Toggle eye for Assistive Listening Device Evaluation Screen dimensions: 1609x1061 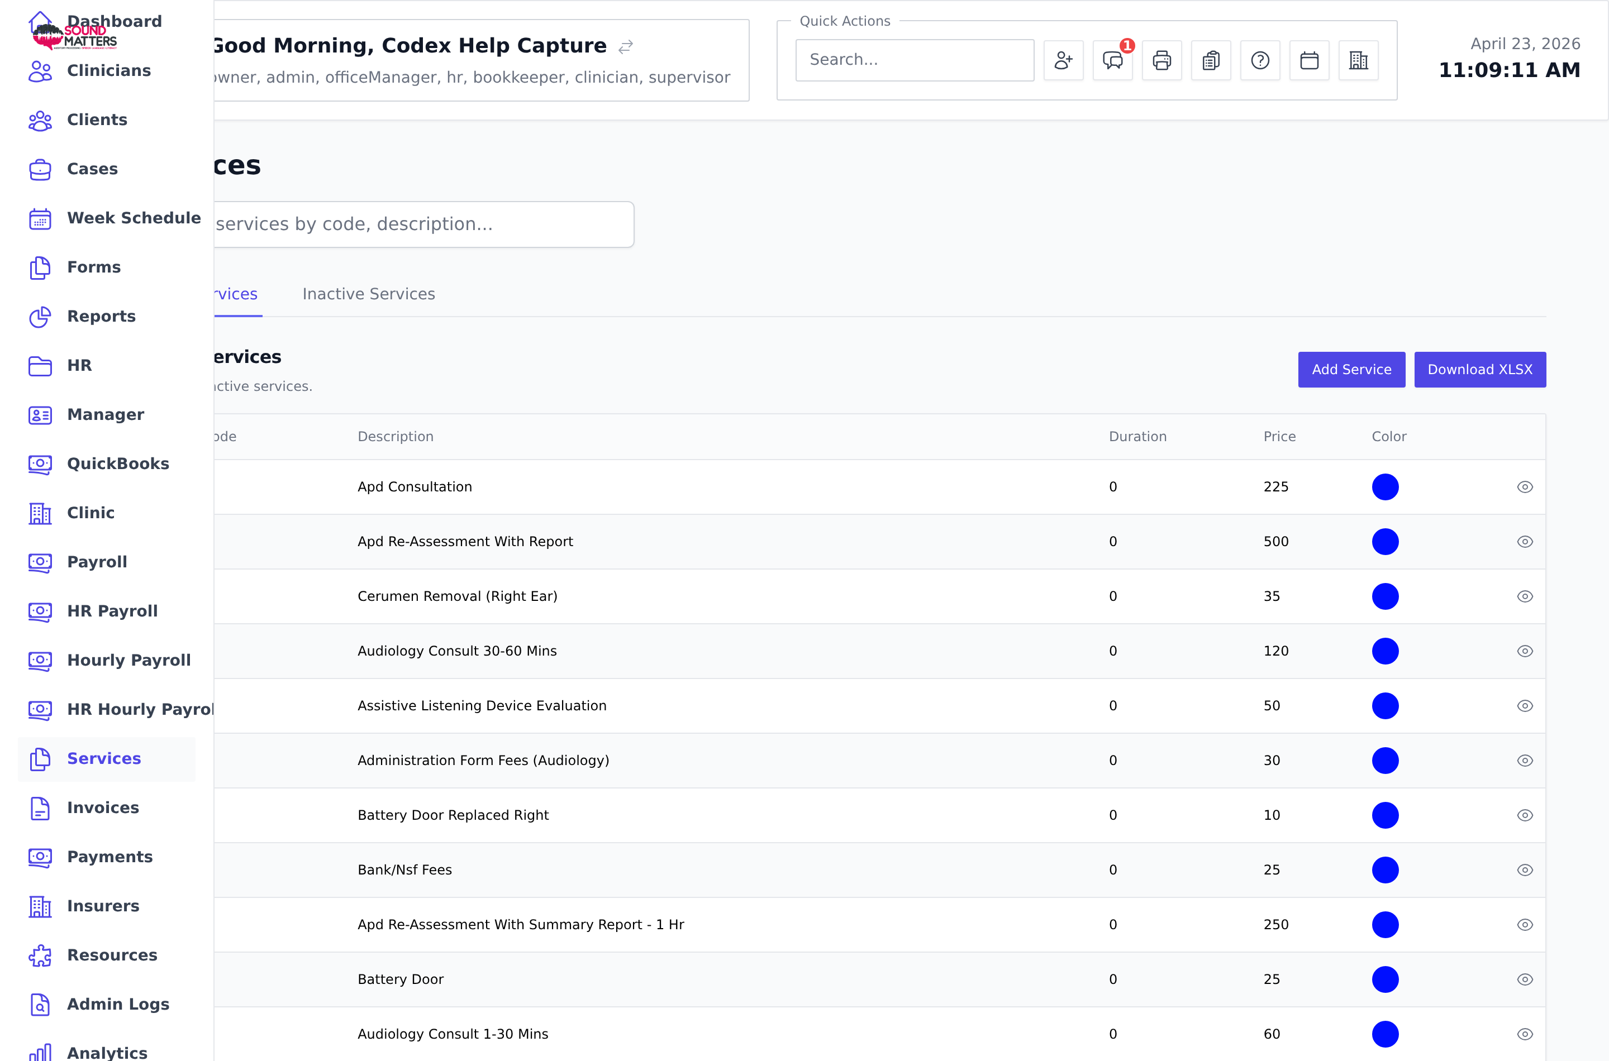(1525, 706)
